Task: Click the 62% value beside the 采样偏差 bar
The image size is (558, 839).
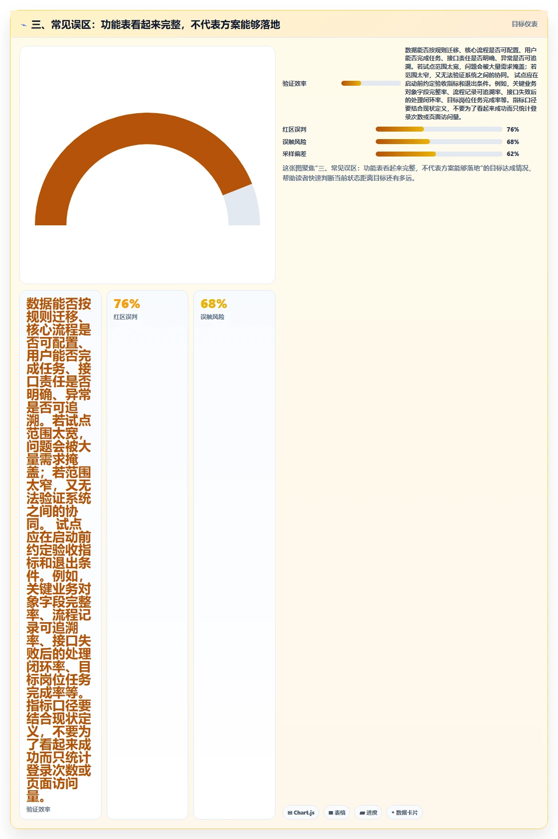Action: (513, 154)
